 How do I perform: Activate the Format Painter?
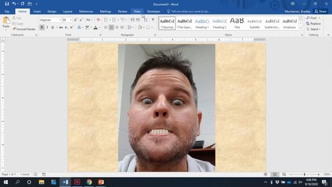pos(24,29)
